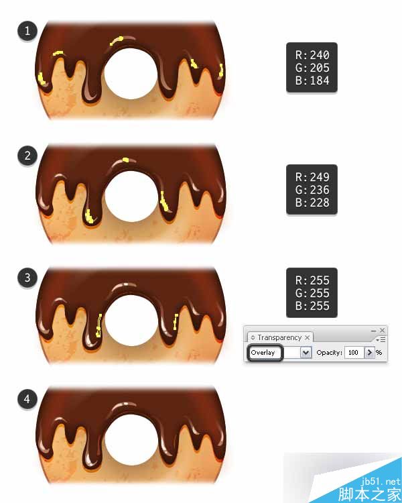The height and width of the screenshot is (503, 402).
Task: Expand the Opacity slider arrow button
Action: [369, 353]
